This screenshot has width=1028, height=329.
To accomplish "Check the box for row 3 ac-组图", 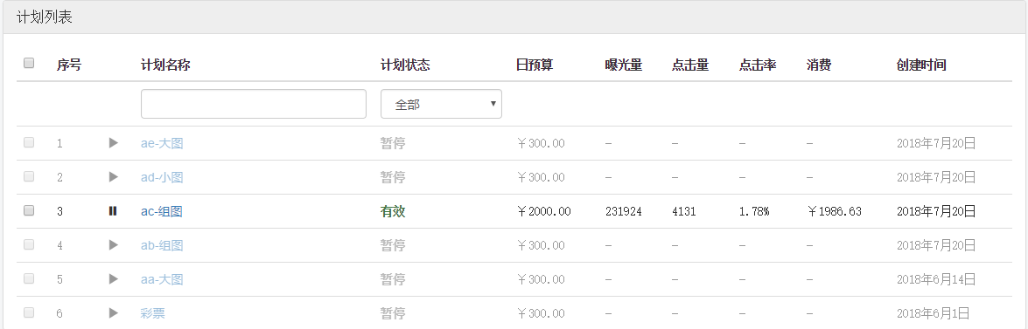I will tap(29, 210).
